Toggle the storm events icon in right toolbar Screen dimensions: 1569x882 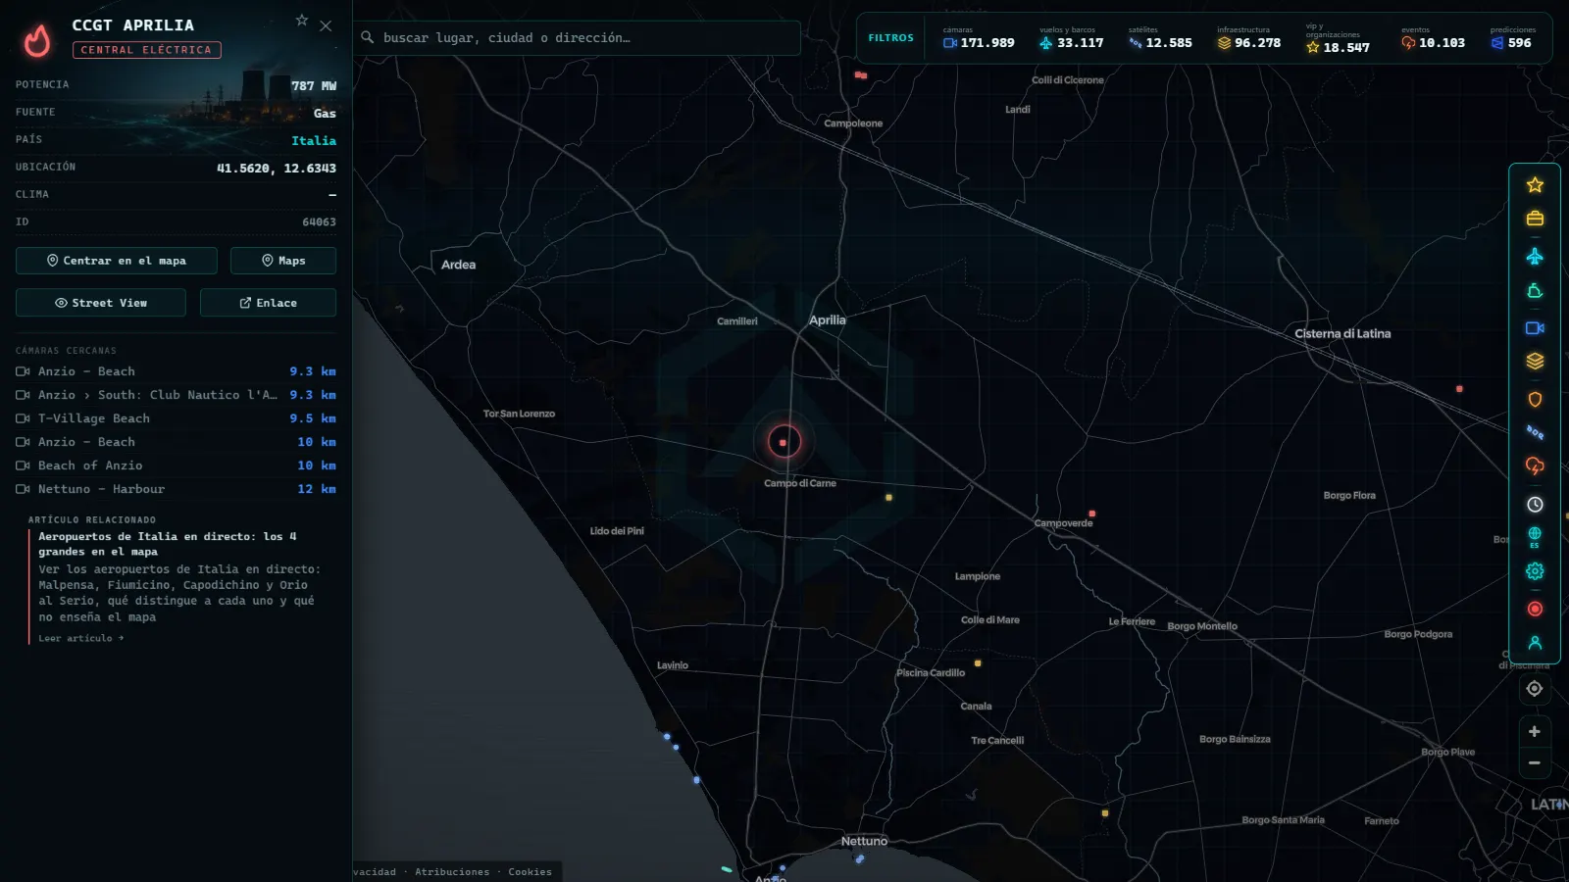tap(1535, 466)
